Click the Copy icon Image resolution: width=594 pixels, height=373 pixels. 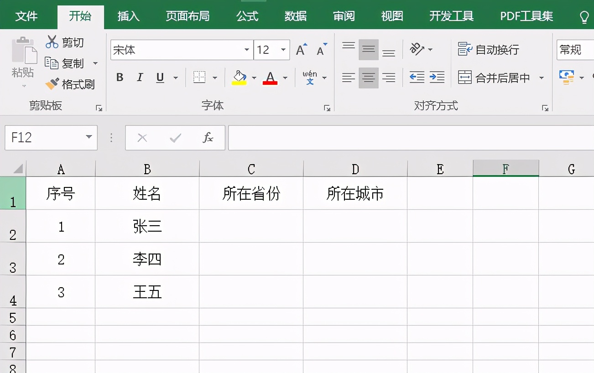pos(52,63)
